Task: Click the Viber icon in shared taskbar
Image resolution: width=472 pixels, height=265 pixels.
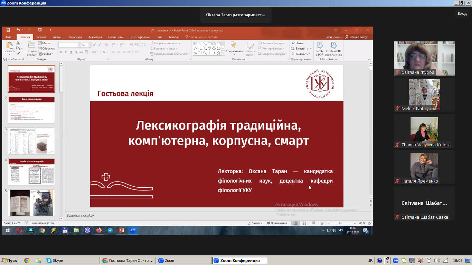Action: (87, 230)
